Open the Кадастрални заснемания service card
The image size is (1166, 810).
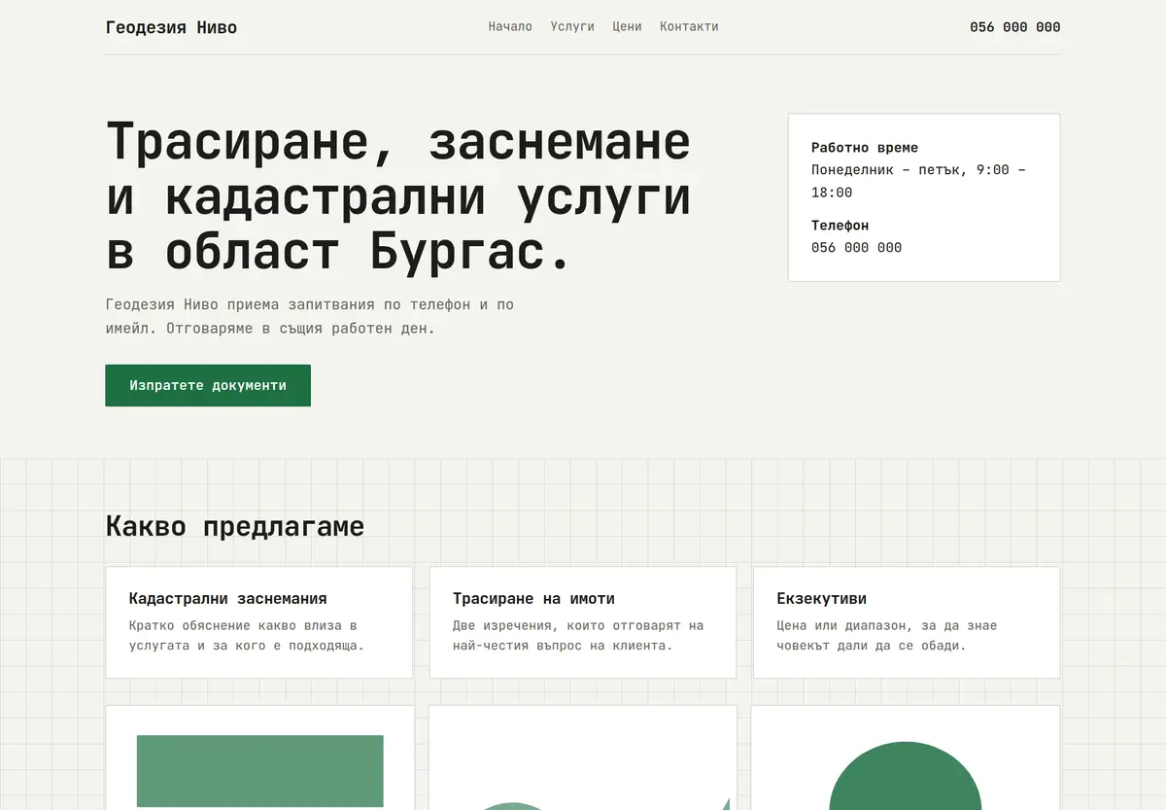[x=259, y=622]
